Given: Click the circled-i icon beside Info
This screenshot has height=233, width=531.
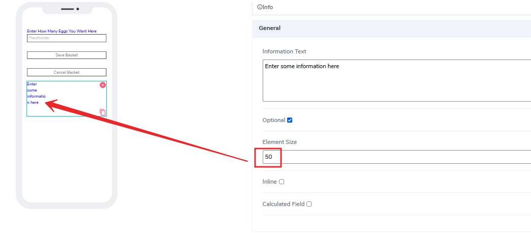Looking at the screenshot, I should (x=260, y=7).
